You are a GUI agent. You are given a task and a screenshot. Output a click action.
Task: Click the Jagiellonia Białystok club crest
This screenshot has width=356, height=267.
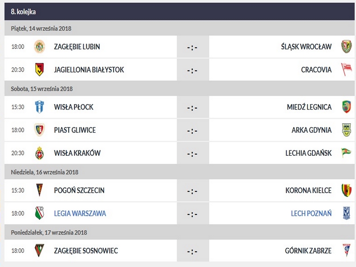[40, 70]
